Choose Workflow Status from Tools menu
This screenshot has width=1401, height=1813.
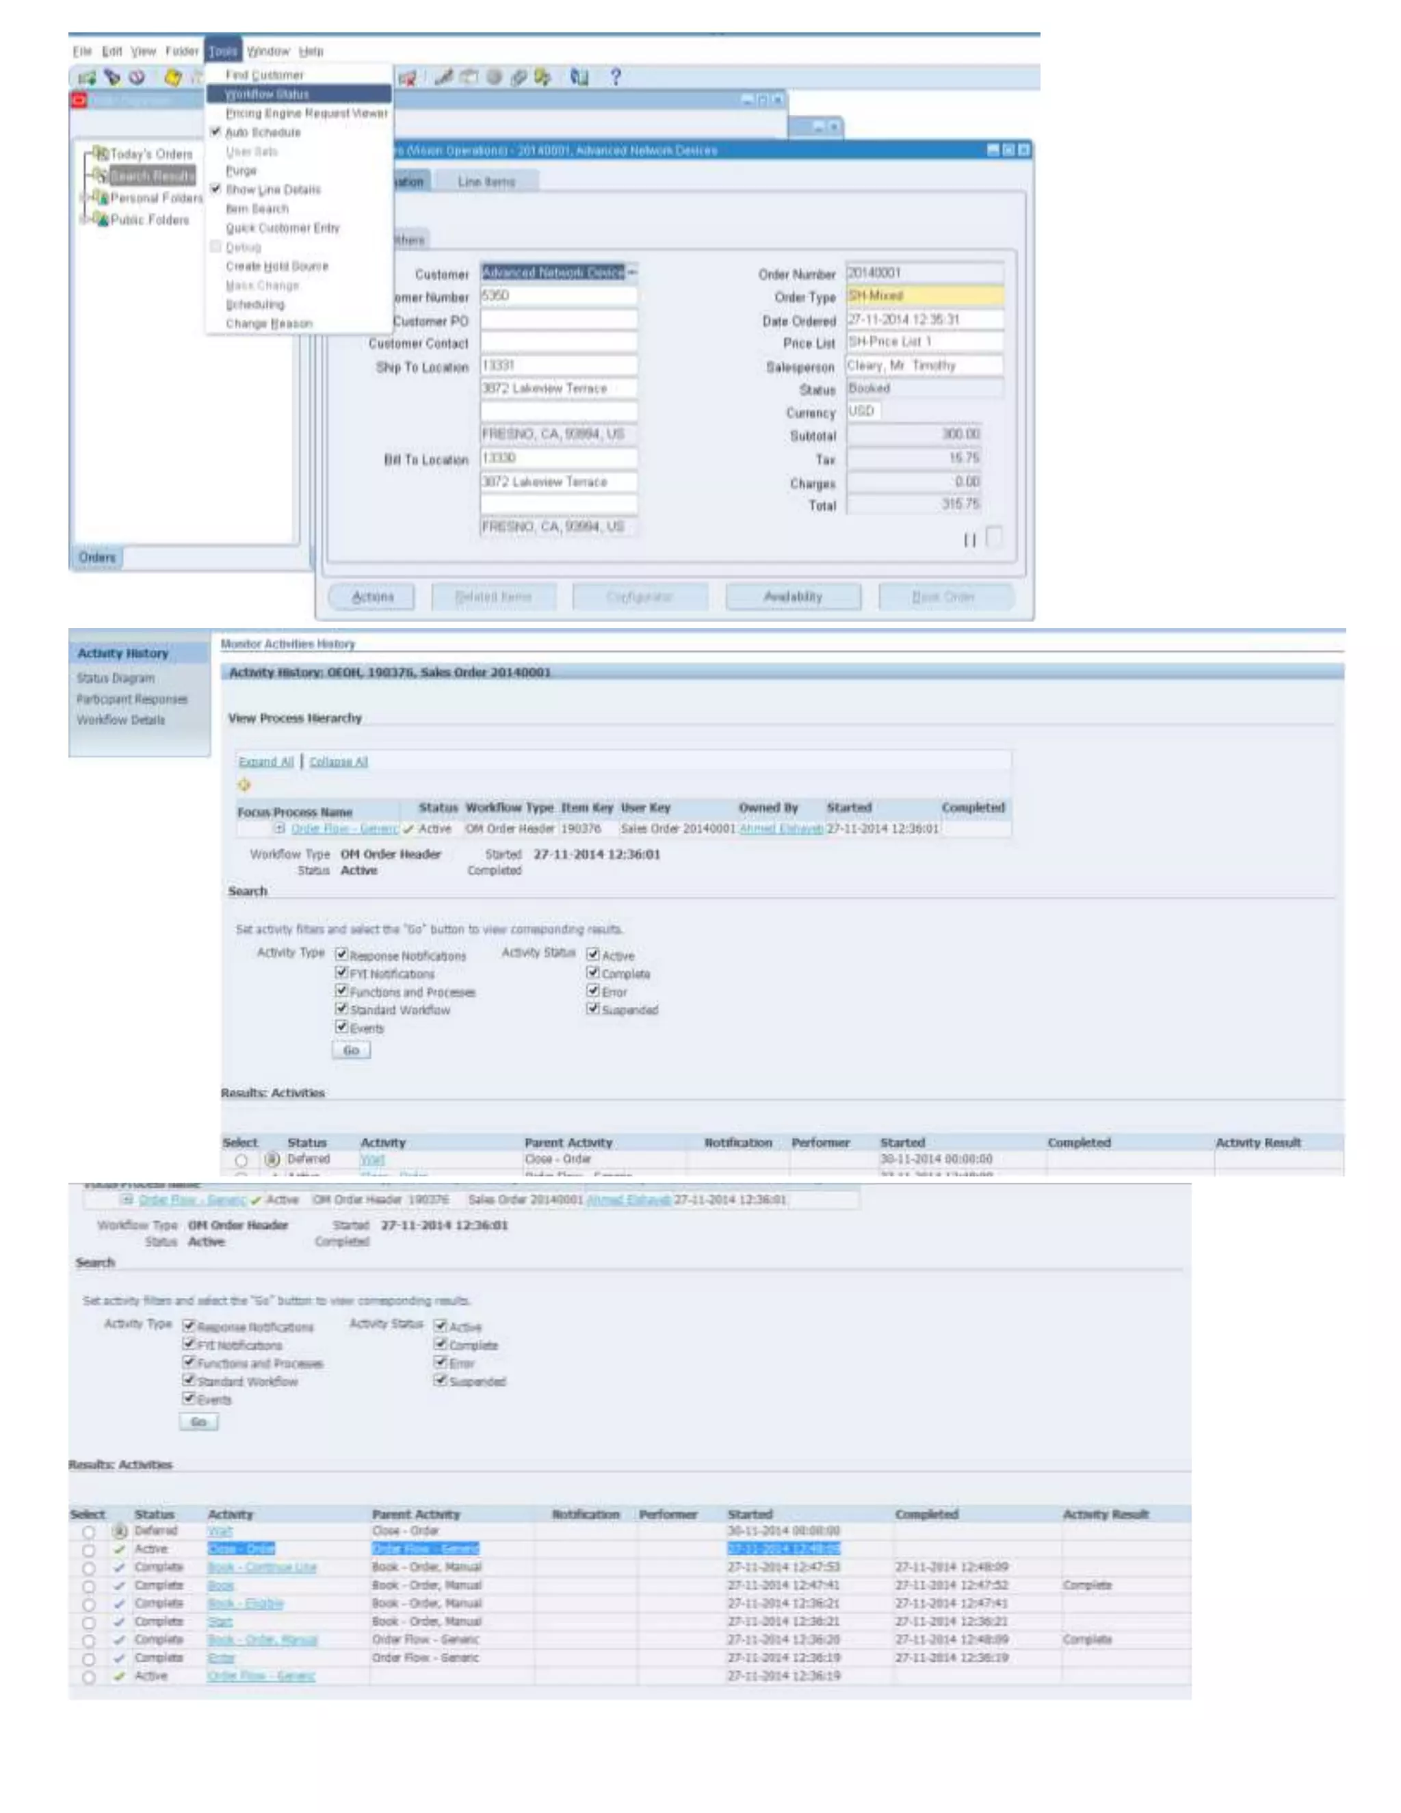[267, 94]
